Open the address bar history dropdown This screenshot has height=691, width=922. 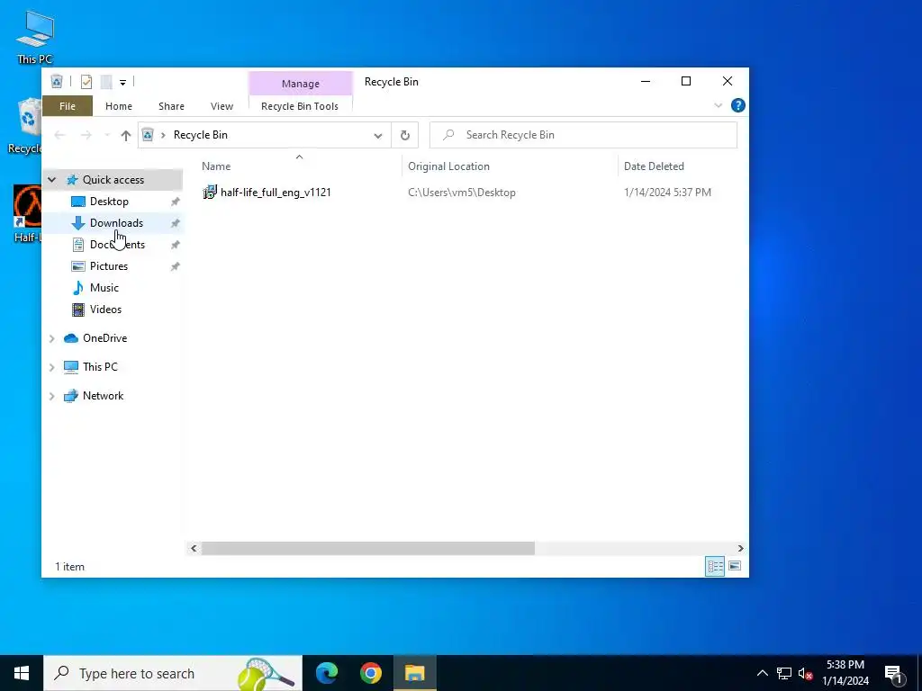tap(377, 136)
